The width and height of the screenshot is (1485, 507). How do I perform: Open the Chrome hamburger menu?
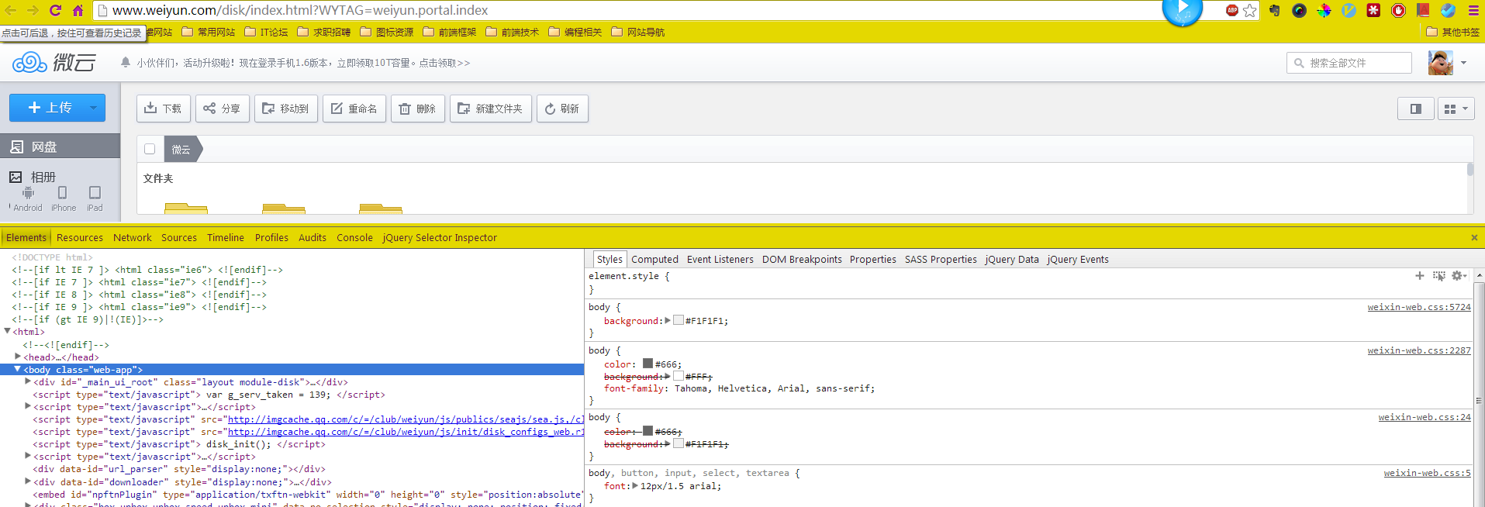1473,10
